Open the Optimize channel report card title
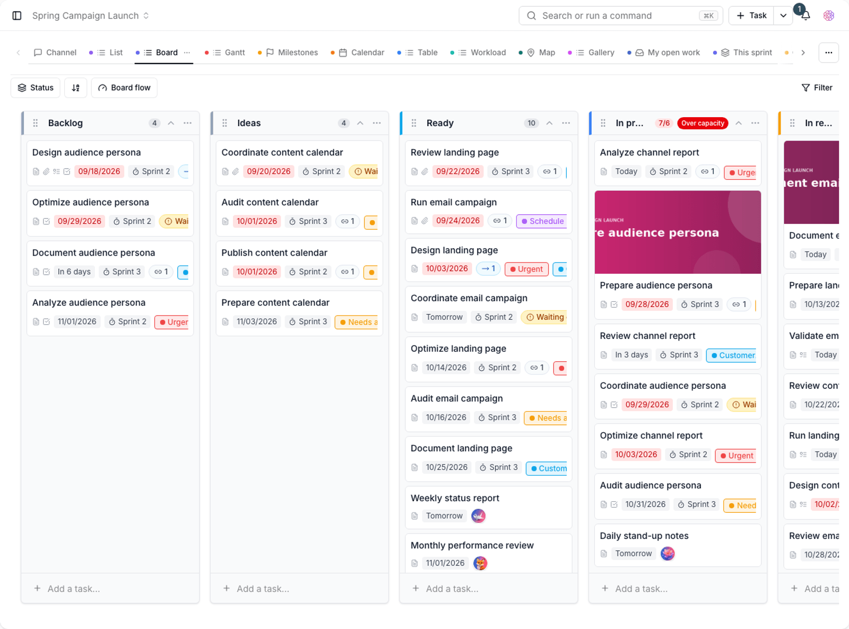The height and width of the screenshot is (629, 849). click(651, 435)
